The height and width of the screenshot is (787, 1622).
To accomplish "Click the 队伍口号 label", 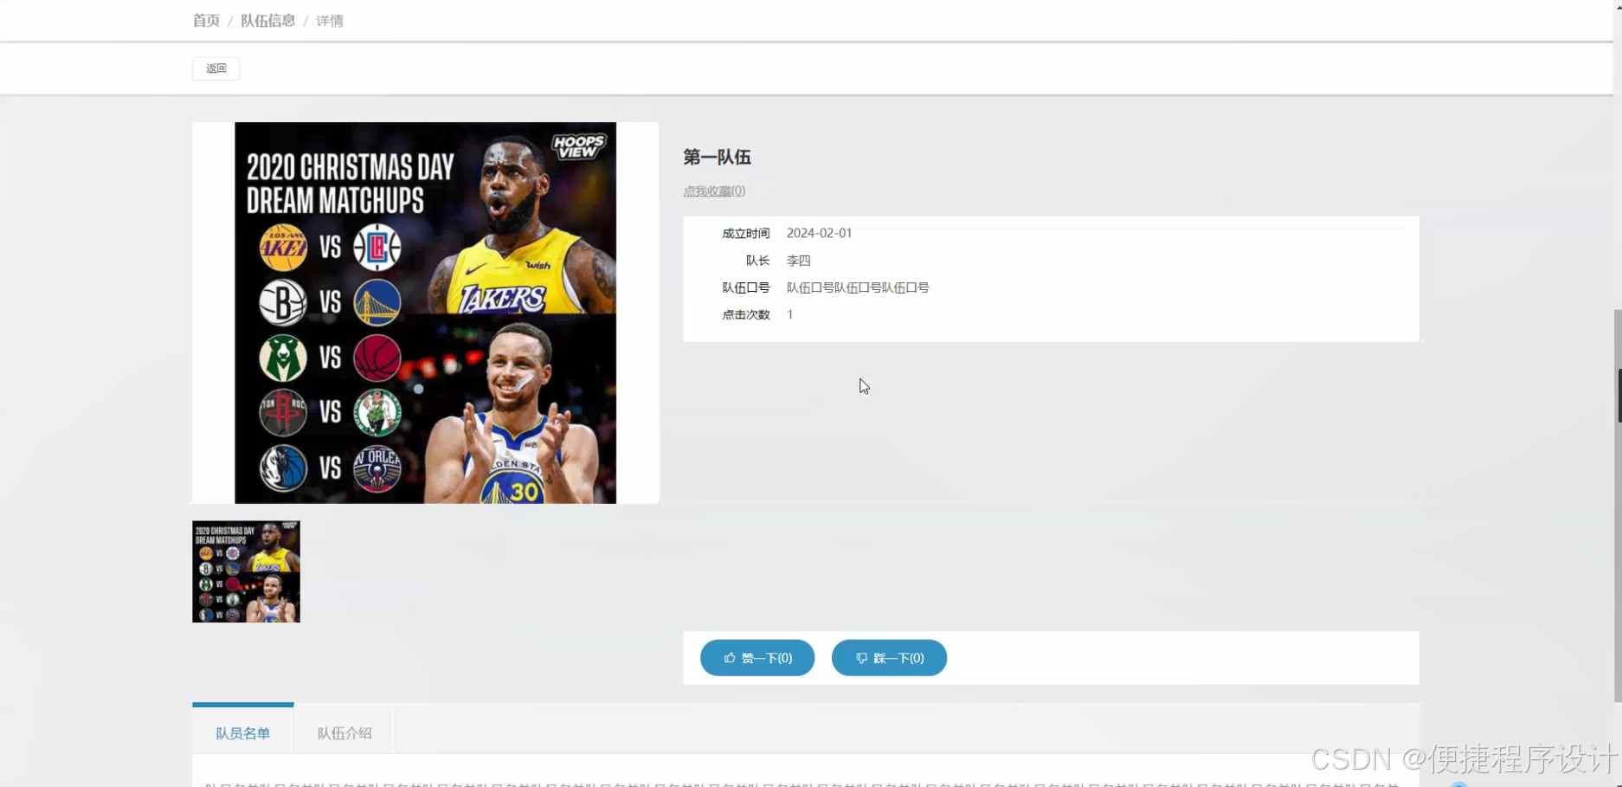I will 745,287.
